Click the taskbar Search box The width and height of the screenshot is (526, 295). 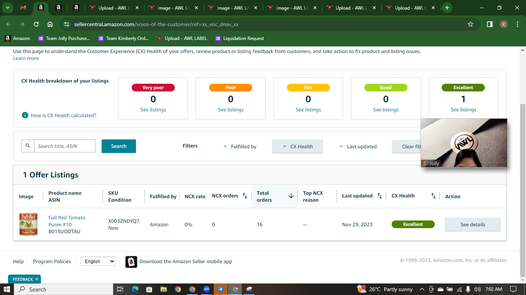pos(63,289)
